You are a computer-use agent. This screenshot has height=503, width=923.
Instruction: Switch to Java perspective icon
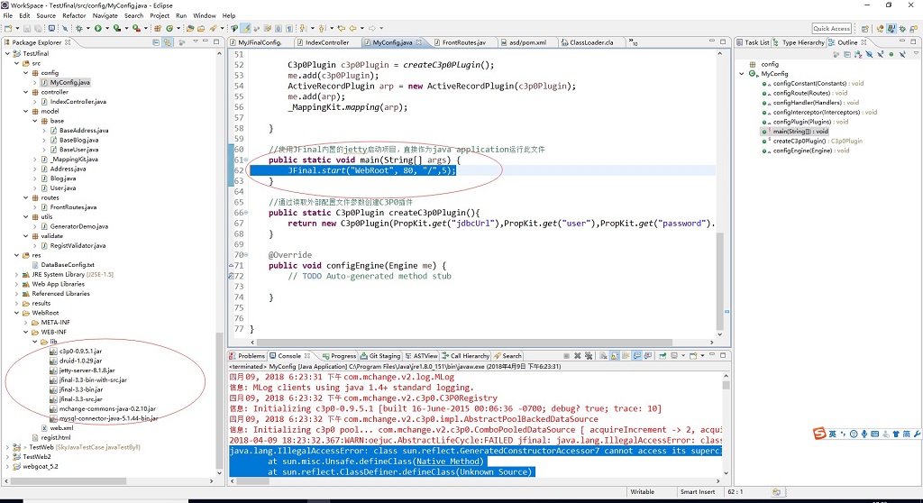[x=891, y=29]
